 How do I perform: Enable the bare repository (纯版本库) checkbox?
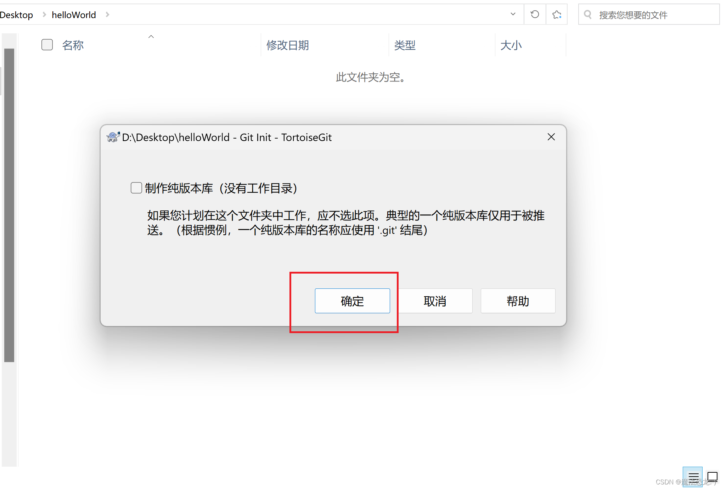(136, 188)
